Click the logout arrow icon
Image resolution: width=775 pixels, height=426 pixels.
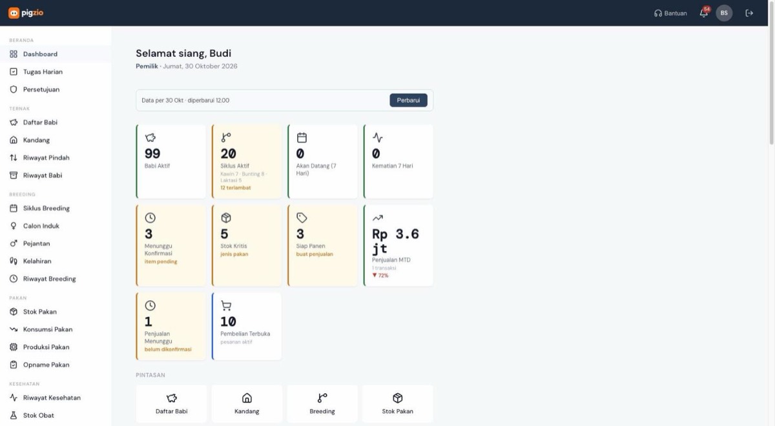749,13
